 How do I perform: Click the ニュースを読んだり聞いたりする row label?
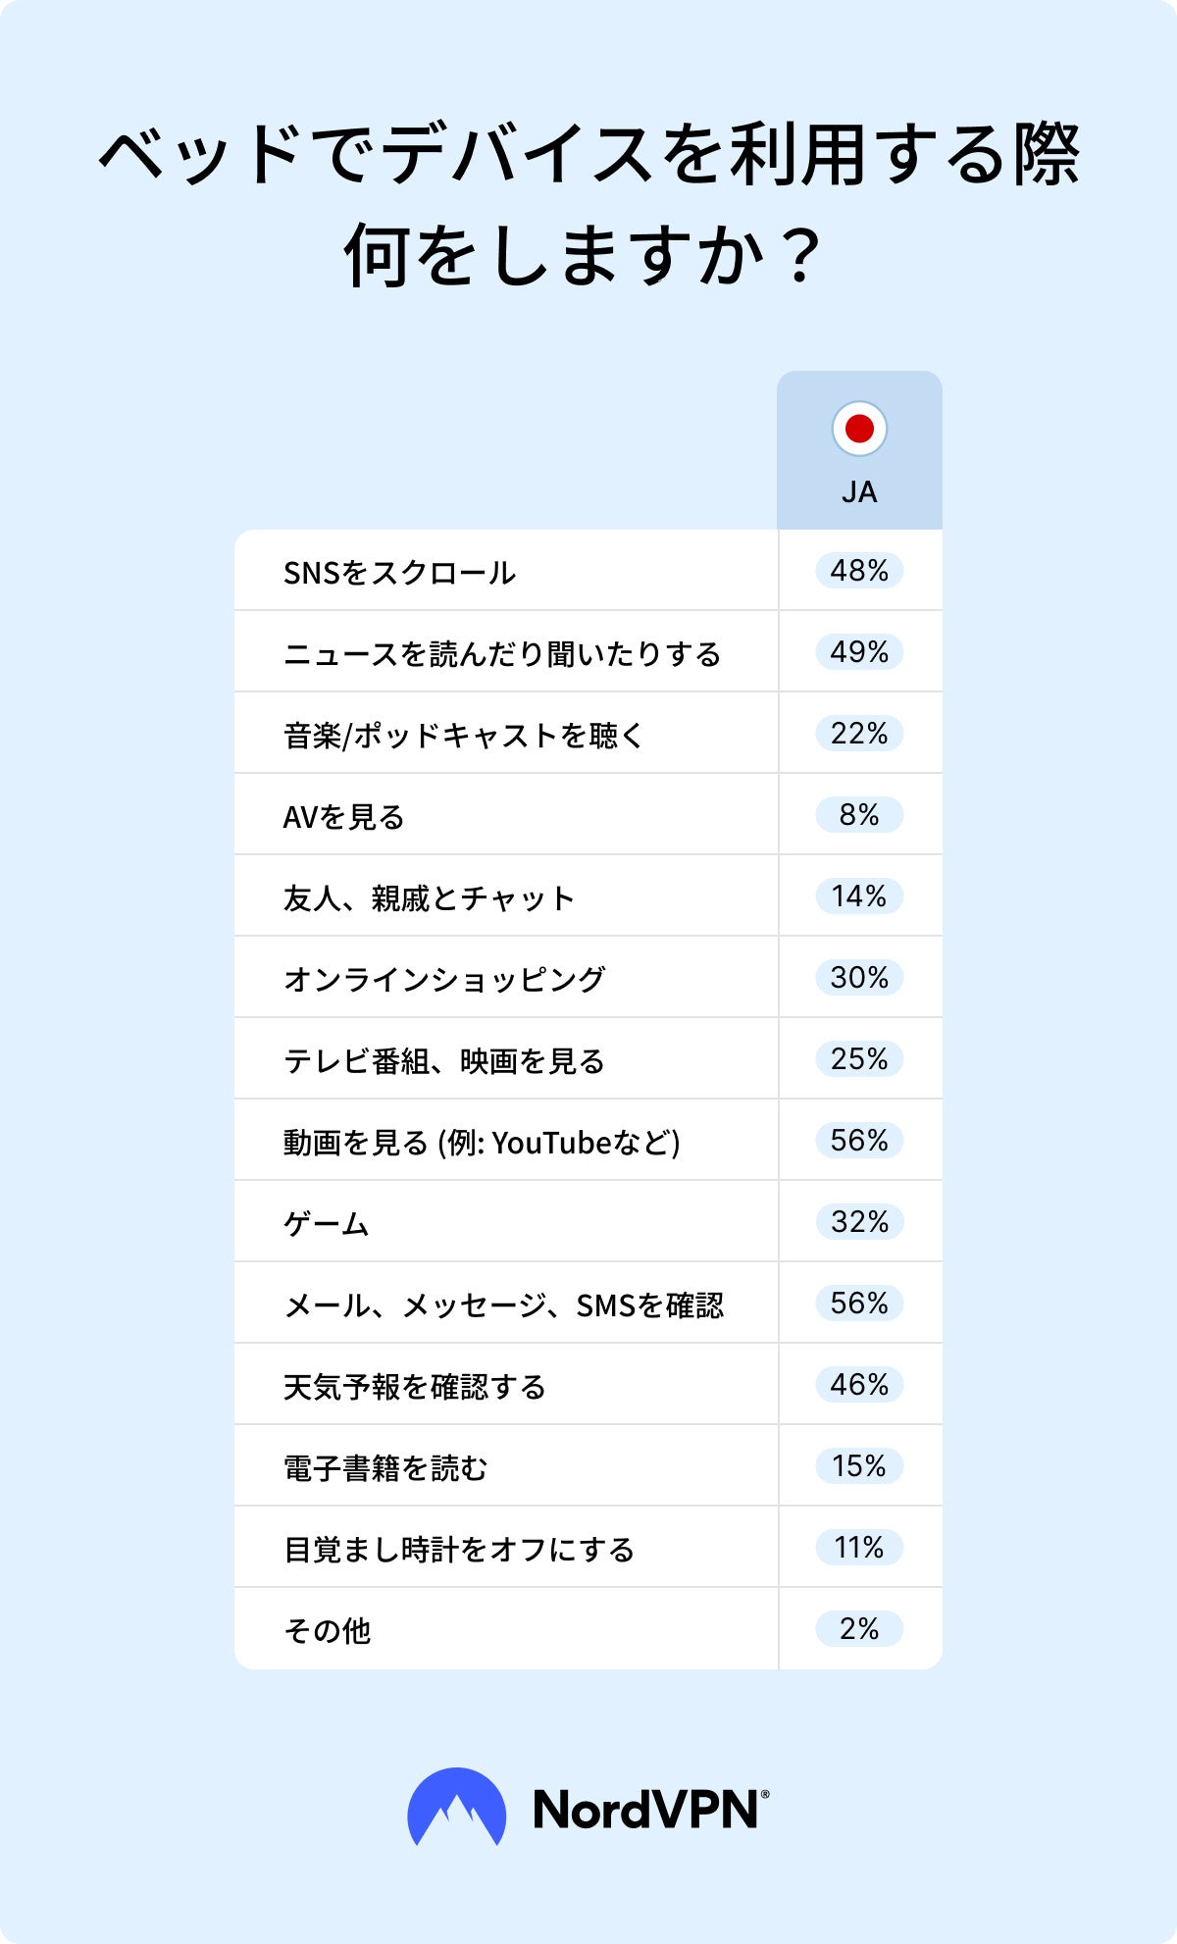[x=502, y=654]
